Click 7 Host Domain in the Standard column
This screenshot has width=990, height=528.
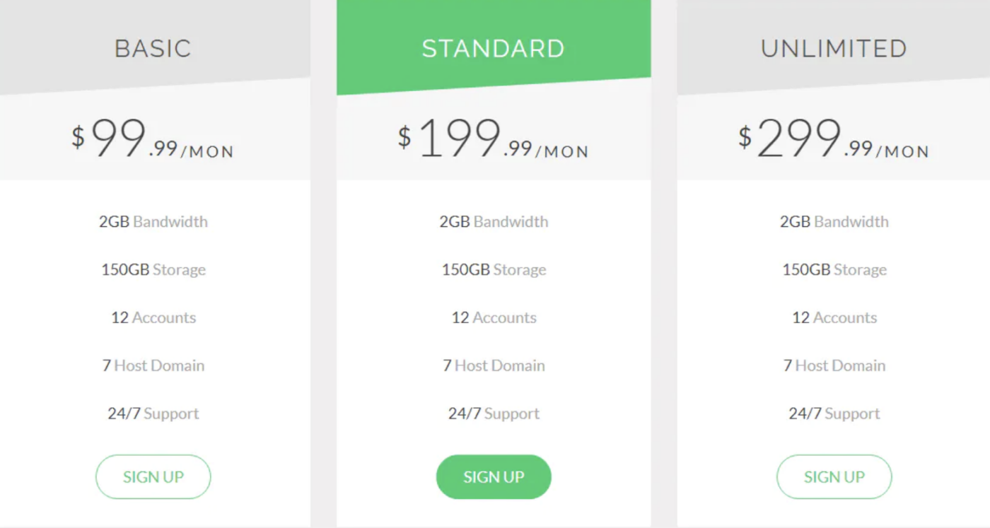pyautogui.click(x=494, y=365)
